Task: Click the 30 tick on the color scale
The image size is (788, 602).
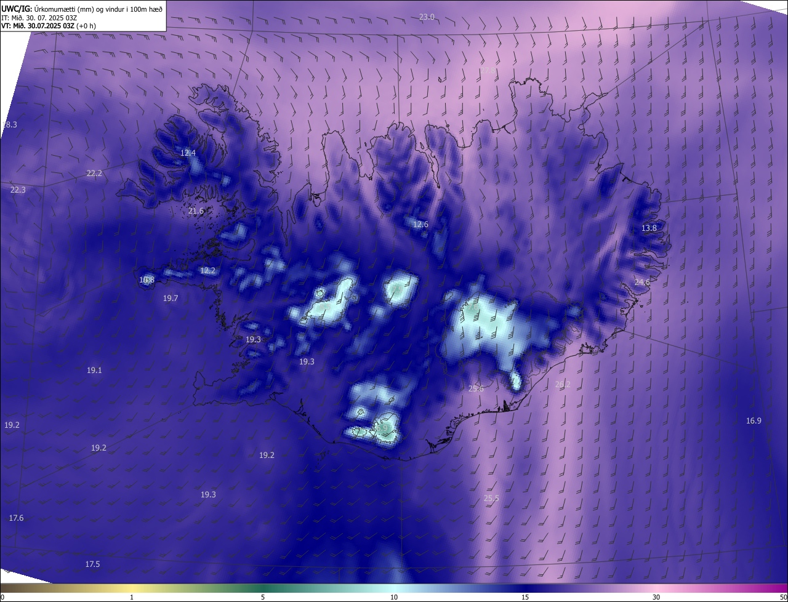Action: coord(656,597)
